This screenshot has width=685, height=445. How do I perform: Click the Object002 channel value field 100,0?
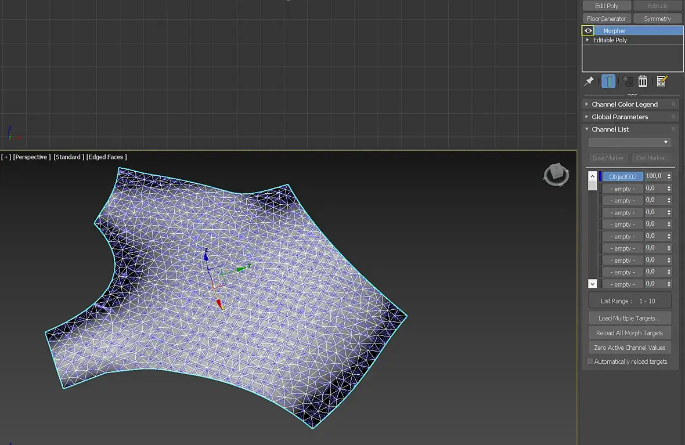(x=655, y=176)
